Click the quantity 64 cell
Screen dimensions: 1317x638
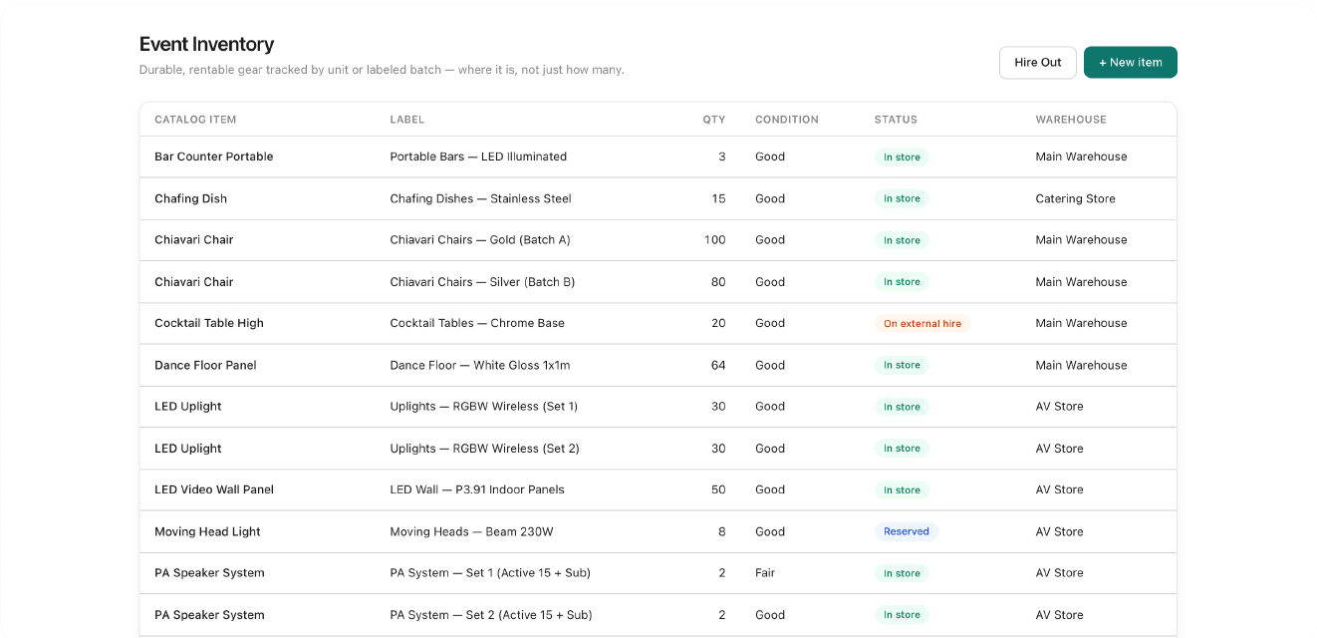coord(718,365)
